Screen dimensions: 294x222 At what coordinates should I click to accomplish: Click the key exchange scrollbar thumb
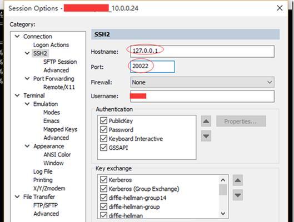(223, 190)
